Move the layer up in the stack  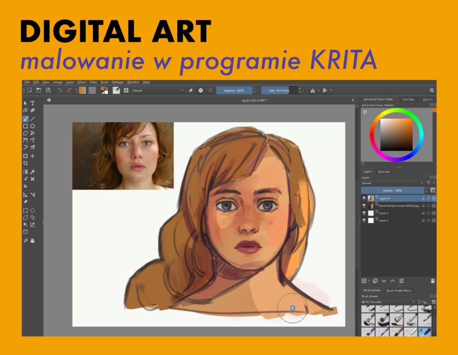[393, 281]
